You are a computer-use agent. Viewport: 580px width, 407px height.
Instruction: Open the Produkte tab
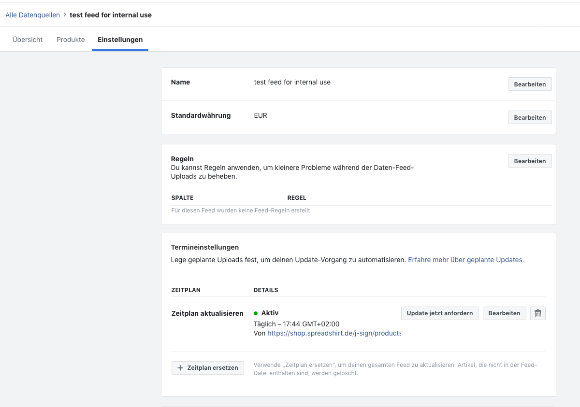pos(71,40)
